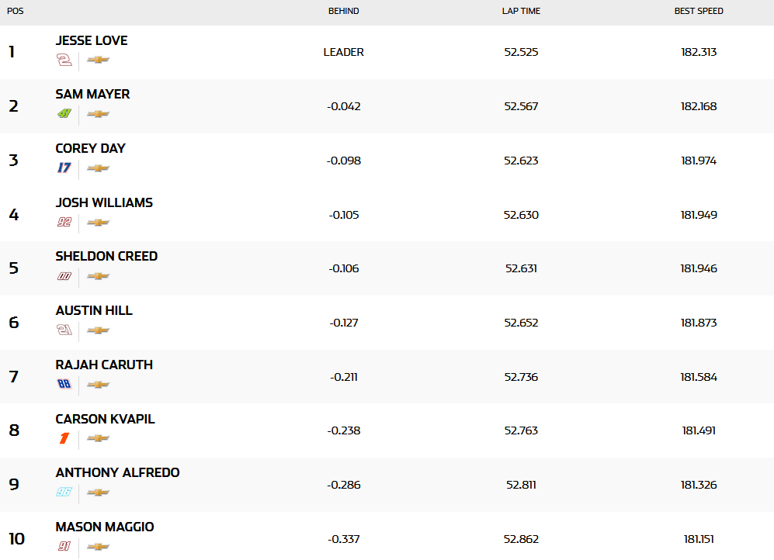The width and height of the screenshot is (774, 560).
Task: Click Jesse Love's number 2 car icon
Action: point(64,60)
